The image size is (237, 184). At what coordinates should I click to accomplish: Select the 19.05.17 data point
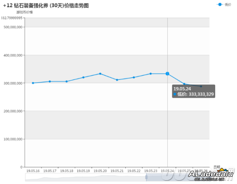point(50,82)
